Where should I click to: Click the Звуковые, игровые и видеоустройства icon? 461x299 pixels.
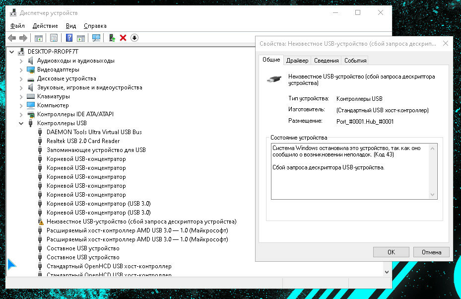point(31,87)
